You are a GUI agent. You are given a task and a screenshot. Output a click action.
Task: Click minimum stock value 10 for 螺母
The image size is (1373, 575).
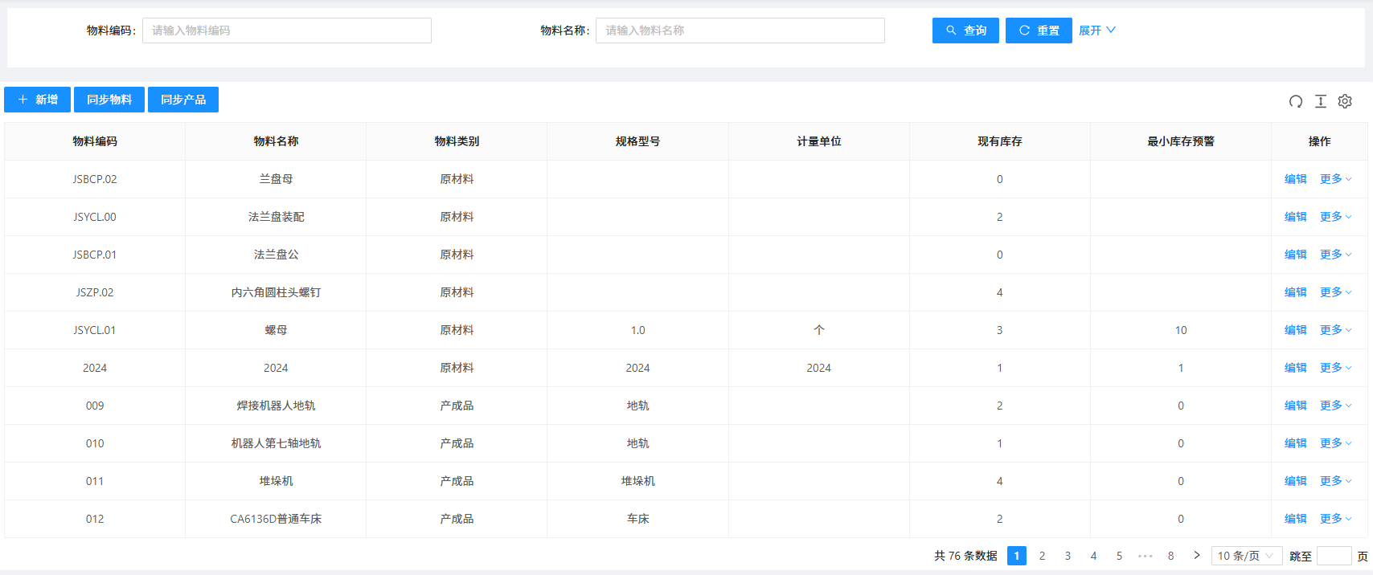(1181, 330)
